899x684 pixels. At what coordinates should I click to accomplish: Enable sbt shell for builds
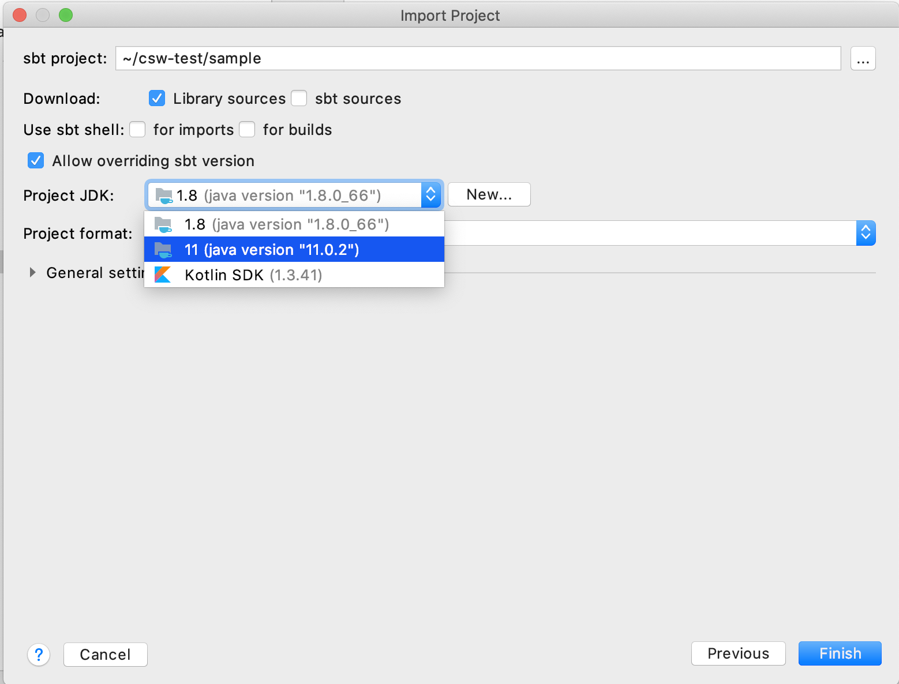(x=247, y=129)
